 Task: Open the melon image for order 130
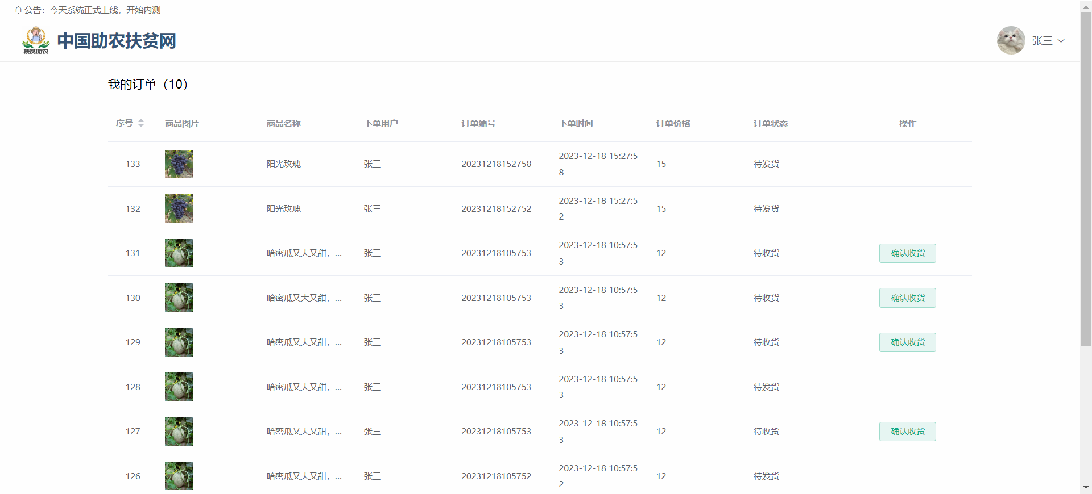[x=179, y=298]
